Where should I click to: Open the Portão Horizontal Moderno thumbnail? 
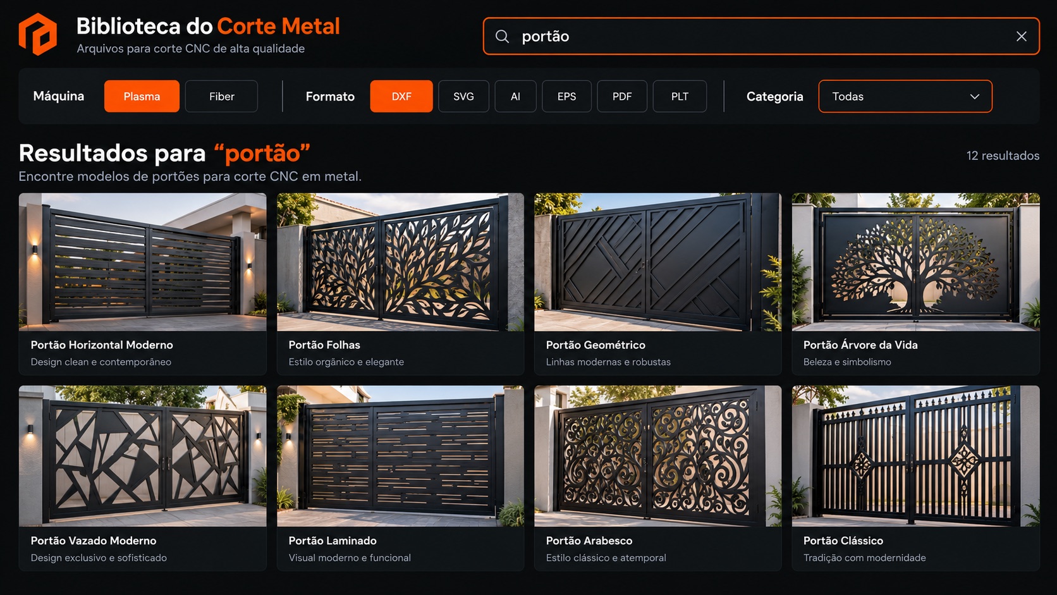(x=142, y=262)
